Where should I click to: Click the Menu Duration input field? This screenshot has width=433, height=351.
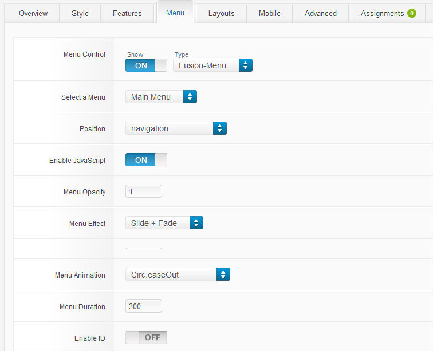tap(144, 306)
